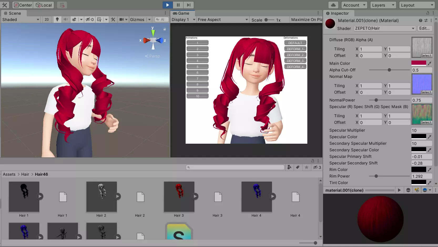This screenshot has height=247, width=438.
Task: Click the Specular Multiplier value field
Action: click(422, 130)
